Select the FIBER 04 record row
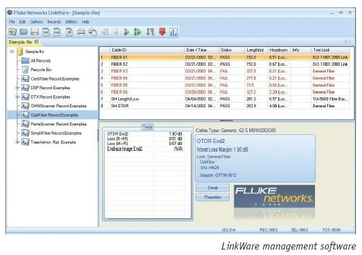This screenshot has width=362, height=255. (224, 78)
